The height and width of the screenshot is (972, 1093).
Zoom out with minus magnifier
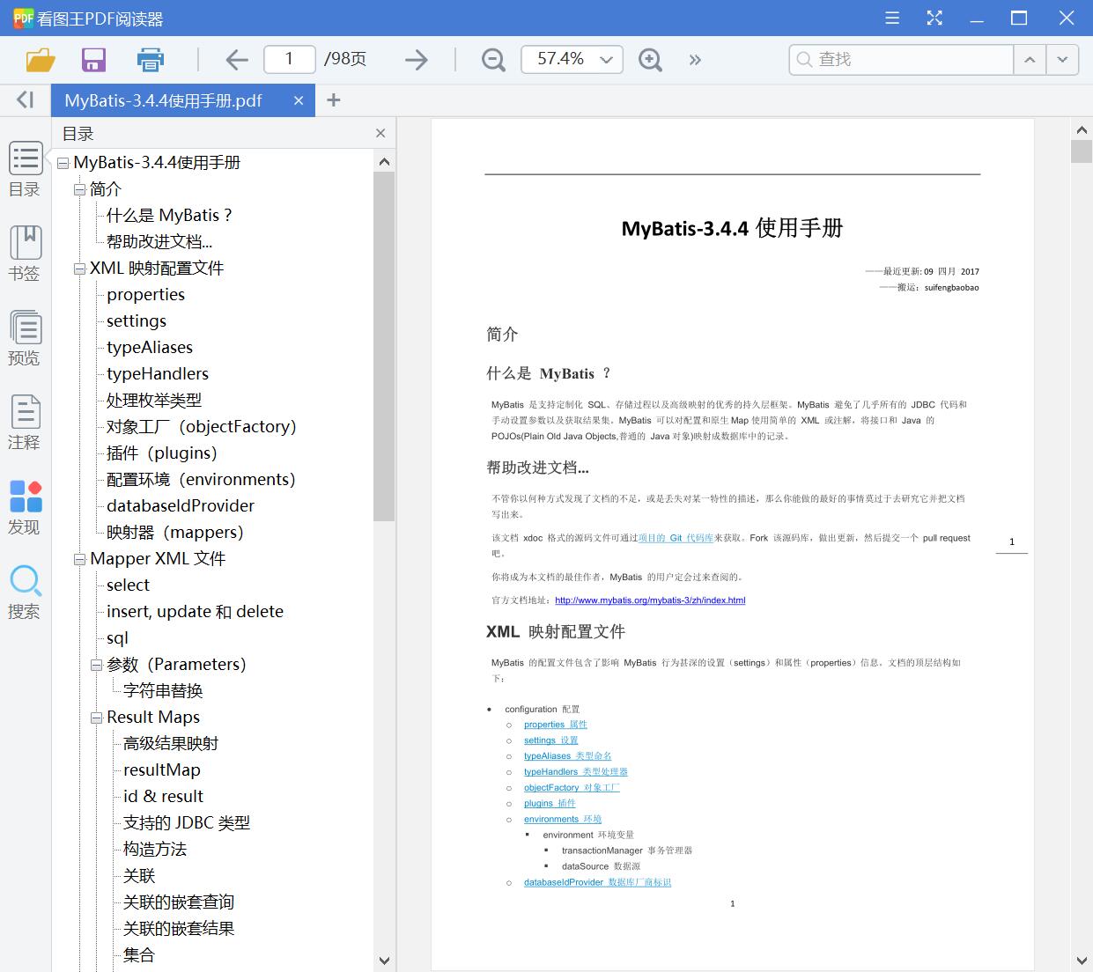(493, 60)
